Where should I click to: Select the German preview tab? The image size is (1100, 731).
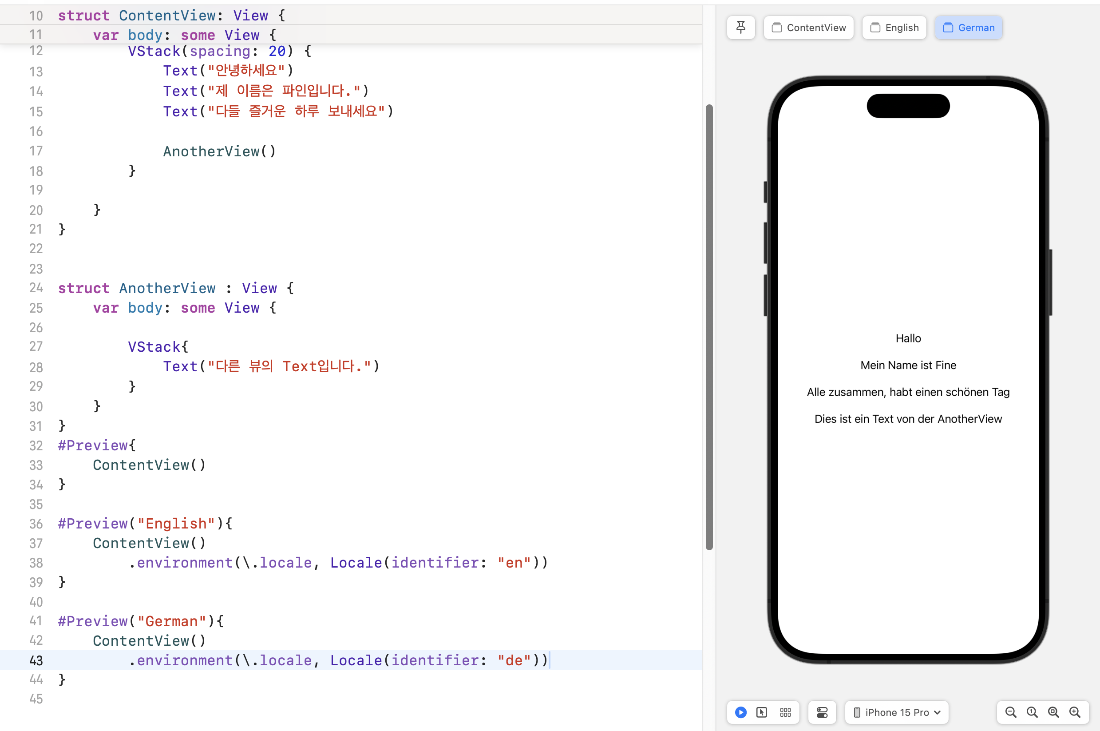coord(969,28)
